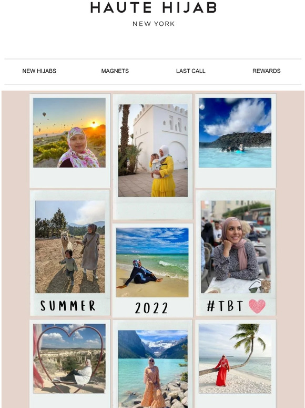Open the red dress palm tree photo
Viewport: 305px width, 408px height.
[x=235, y=358]
